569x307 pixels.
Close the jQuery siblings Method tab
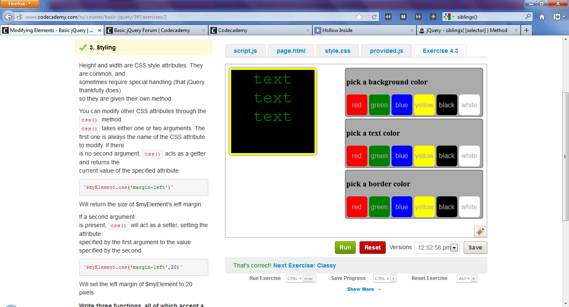516,30
